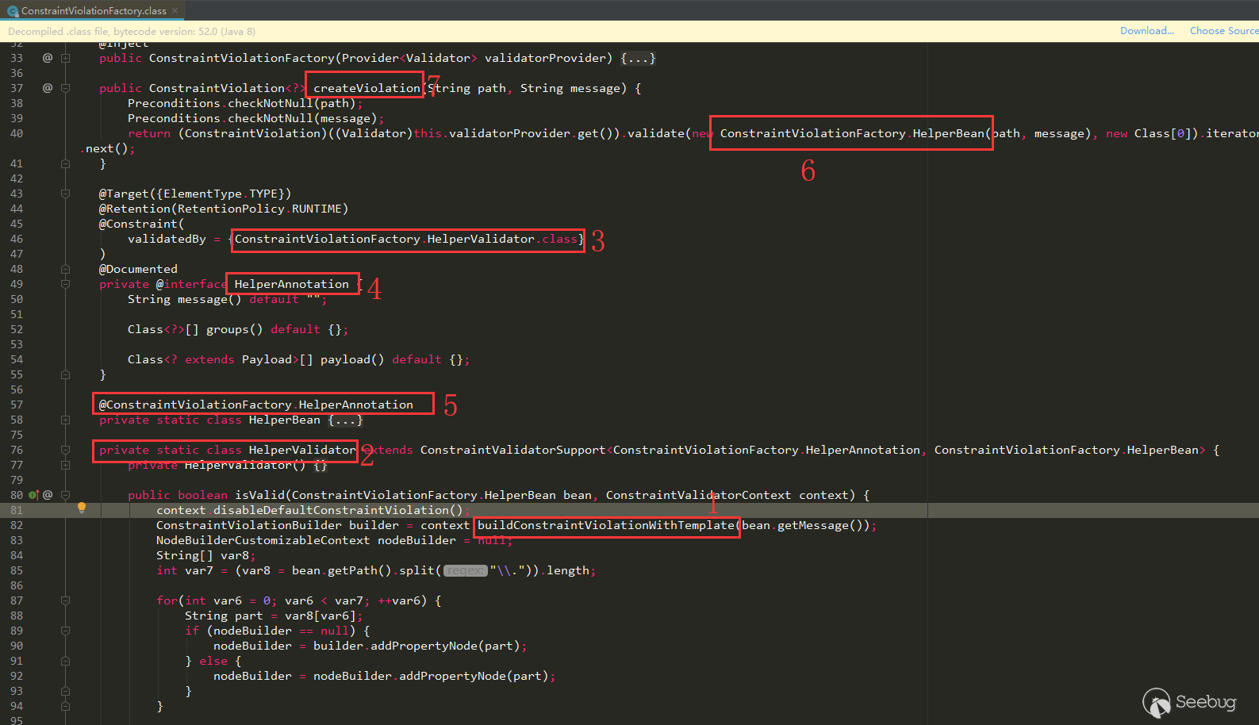Click line number 82 in the gutter
Viewport: 1259px width, 725px height.
click(17, 525)
